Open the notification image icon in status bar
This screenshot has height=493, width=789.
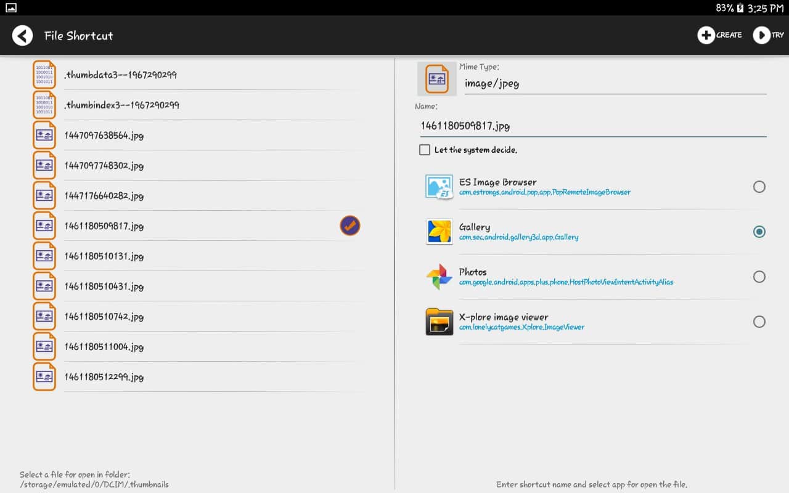(10, 7)
